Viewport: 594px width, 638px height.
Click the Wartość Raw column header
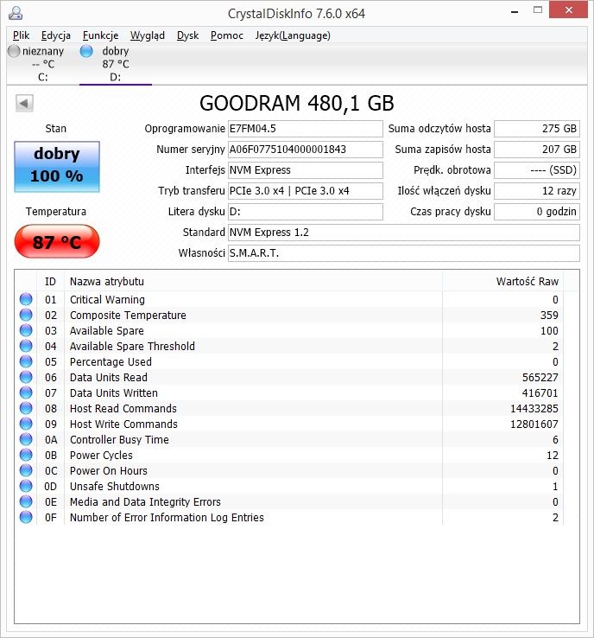pos(503,281)
